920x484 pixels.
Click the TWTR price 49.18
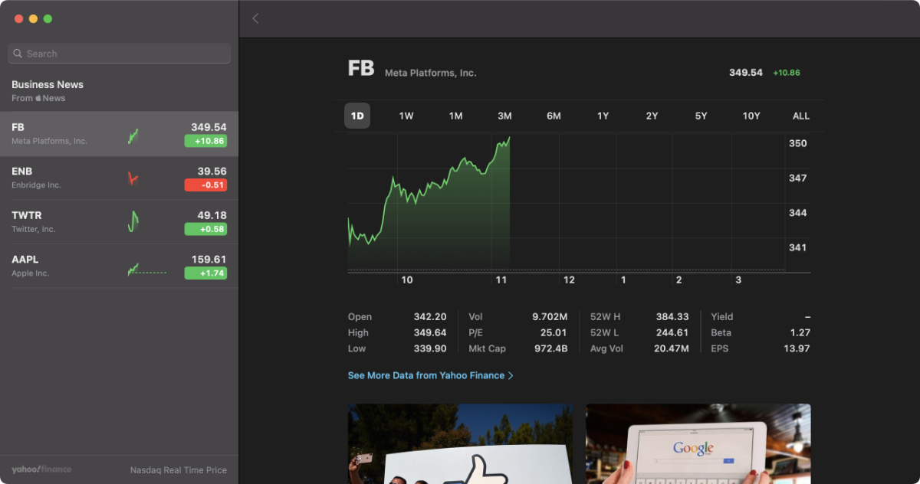tap(212, 216)
